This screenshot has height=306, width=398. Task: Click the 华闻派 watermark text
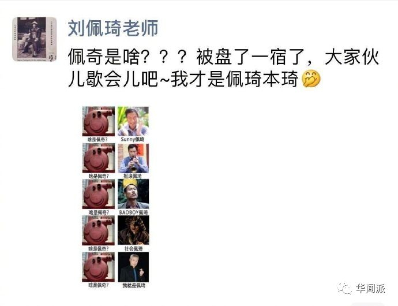click(370, 289)
